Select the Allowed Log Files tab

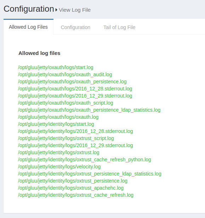[x=28, y=27]
